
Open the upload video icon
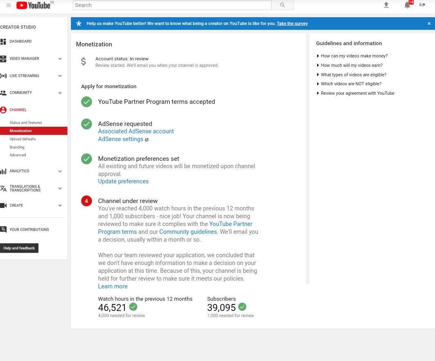(386, 5)
